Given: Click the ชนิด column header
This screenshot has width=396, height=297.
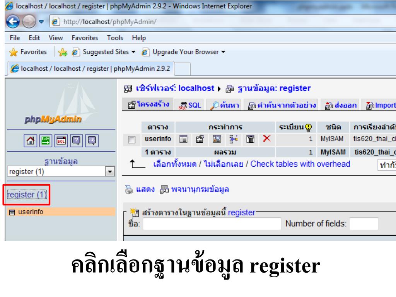Looking at the screenshot, I should coord(333,127).
